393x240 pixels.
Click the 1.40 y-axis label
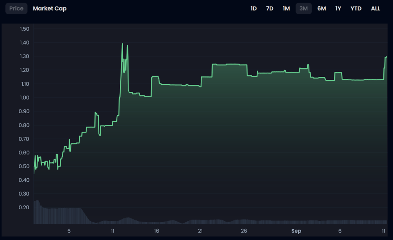25,43
